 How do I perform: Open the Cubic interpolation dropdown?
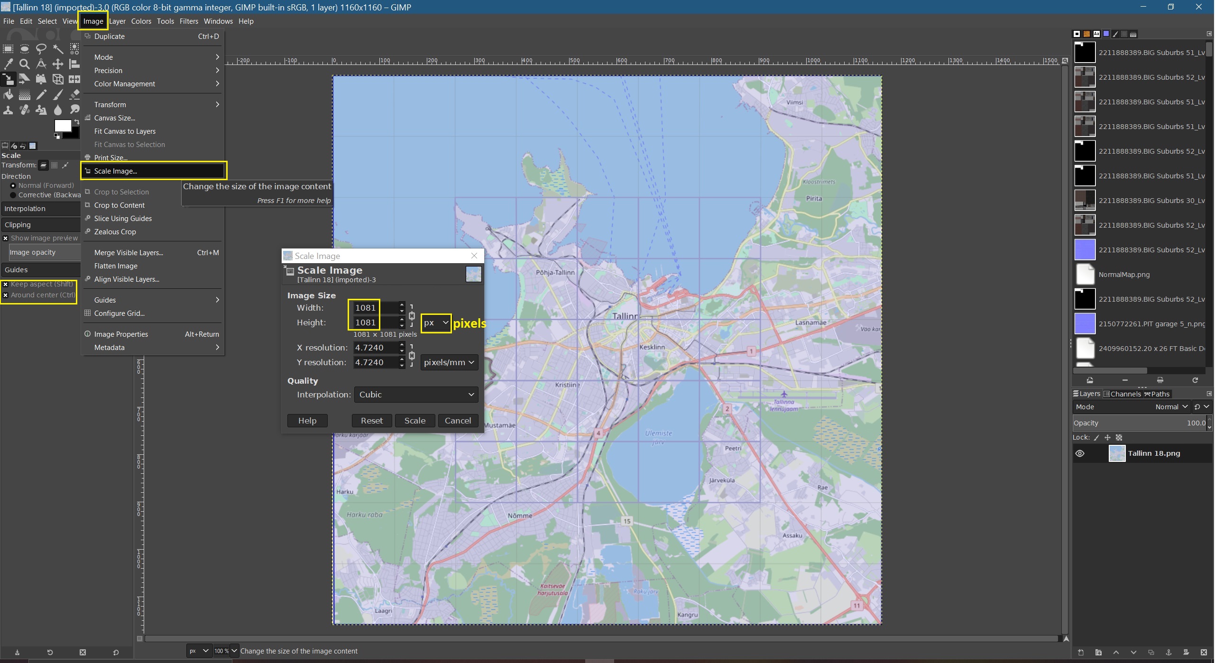[416, 395]
